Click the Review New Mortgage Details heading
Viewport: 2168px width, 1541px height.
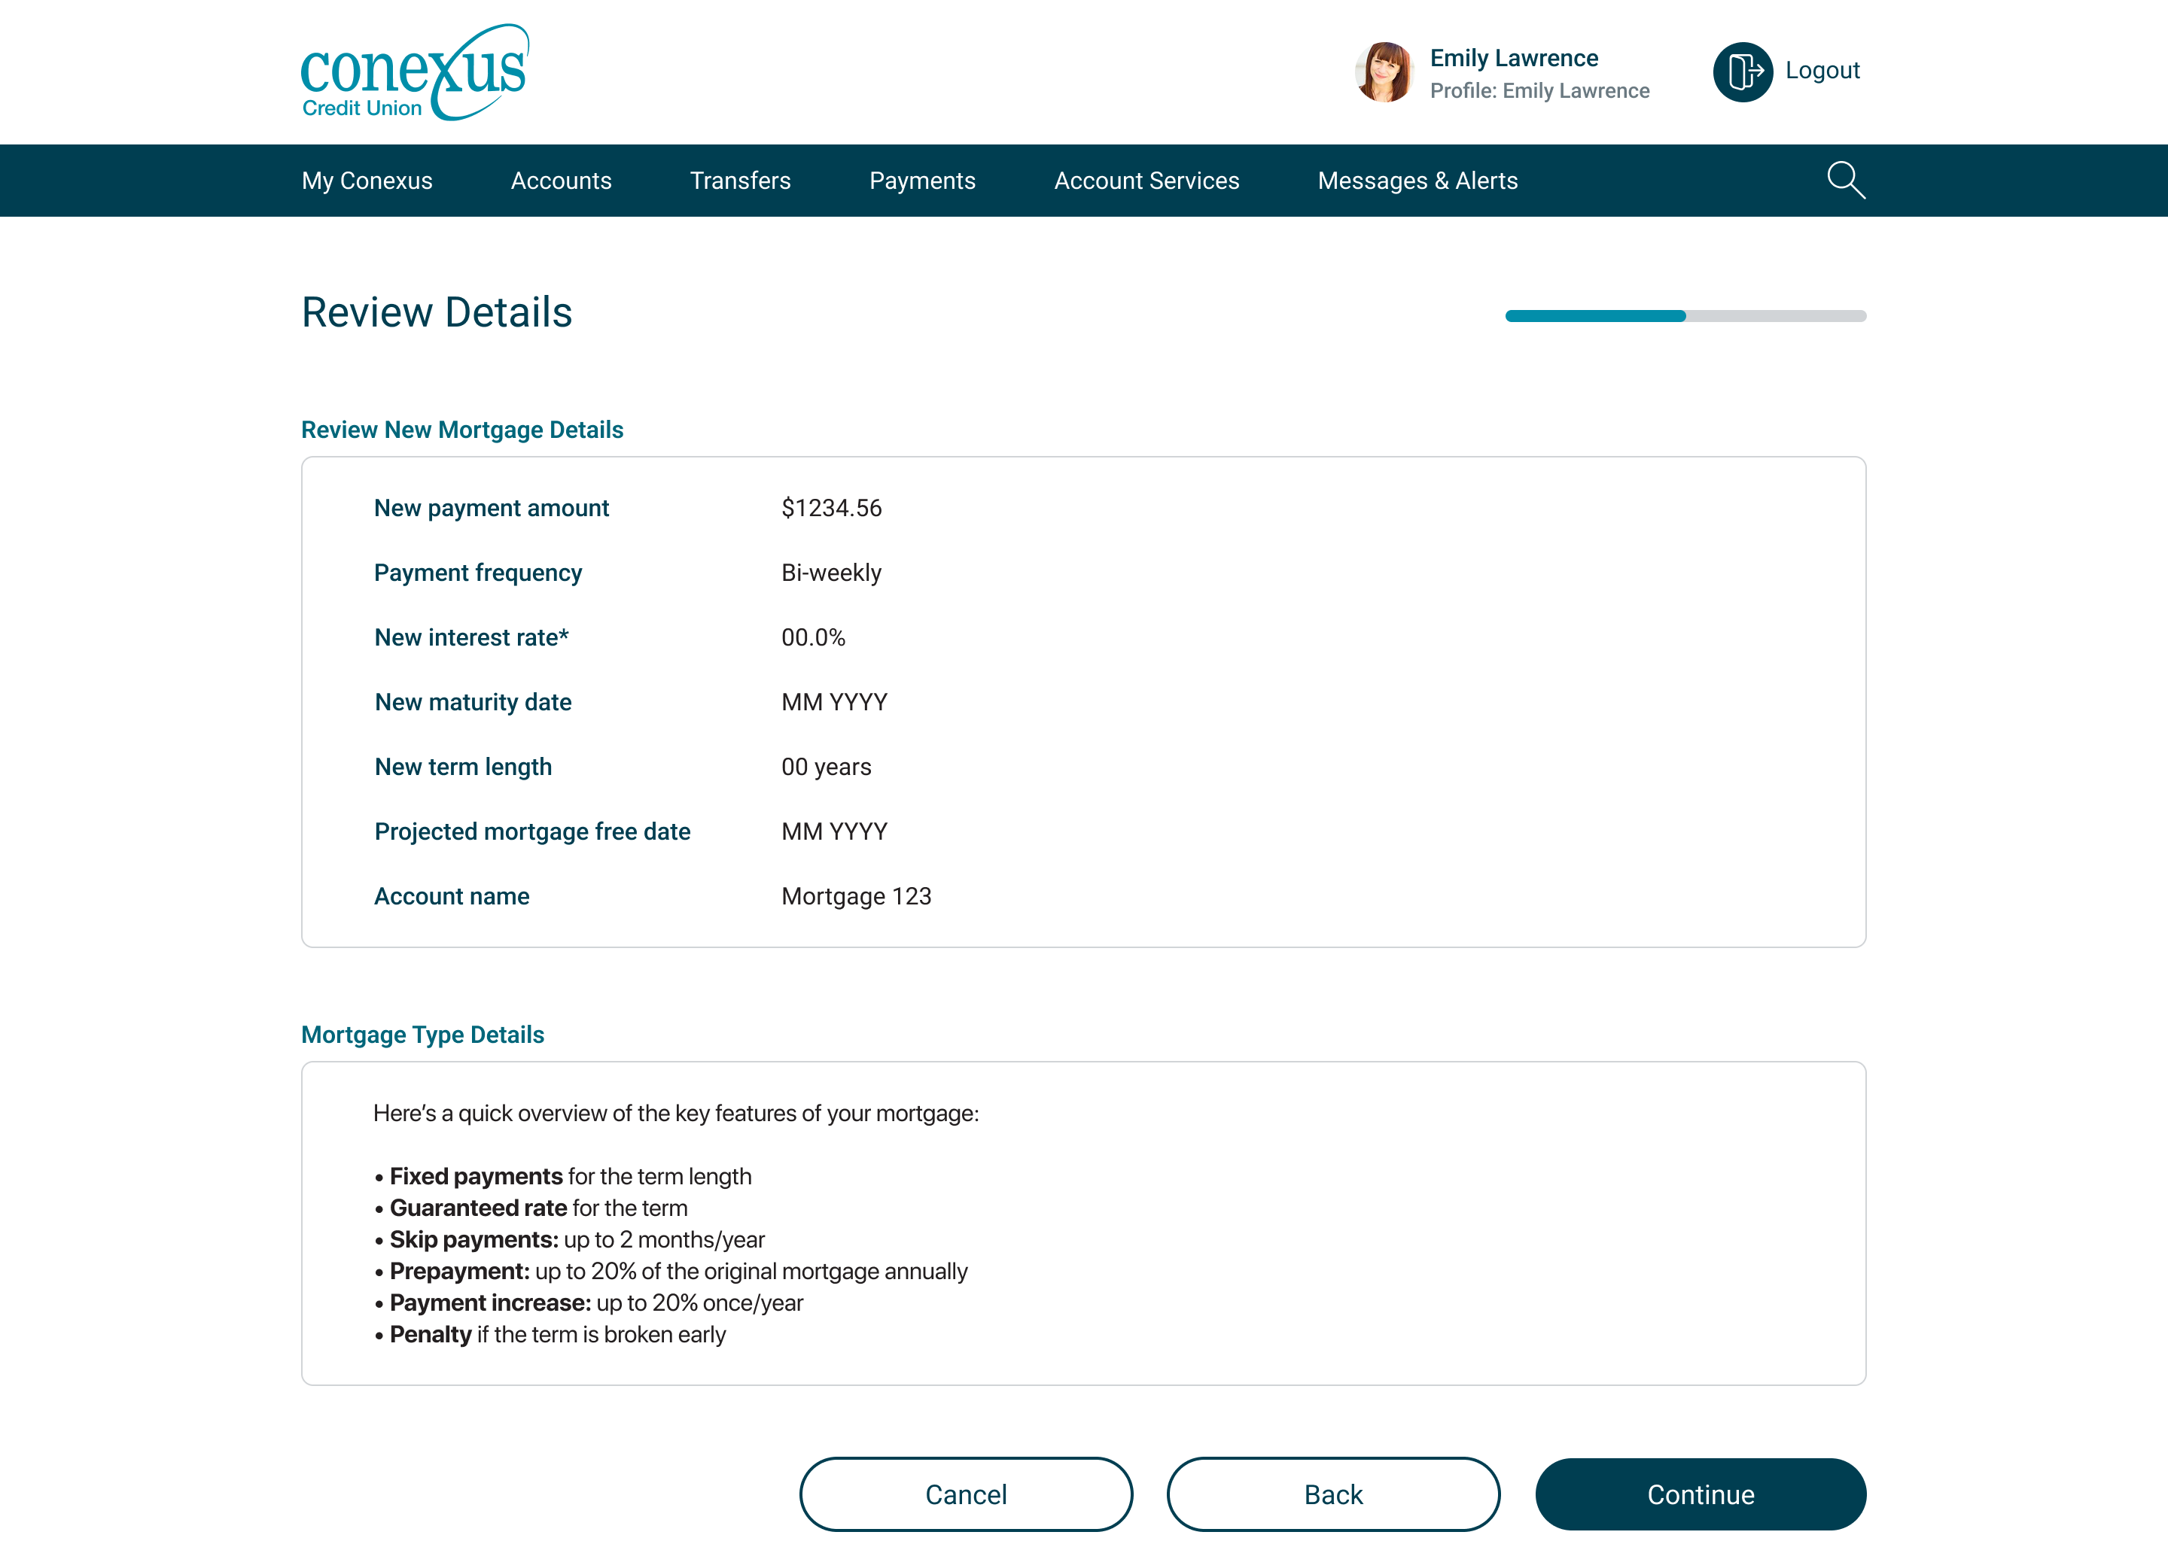(x=462, y=430)
